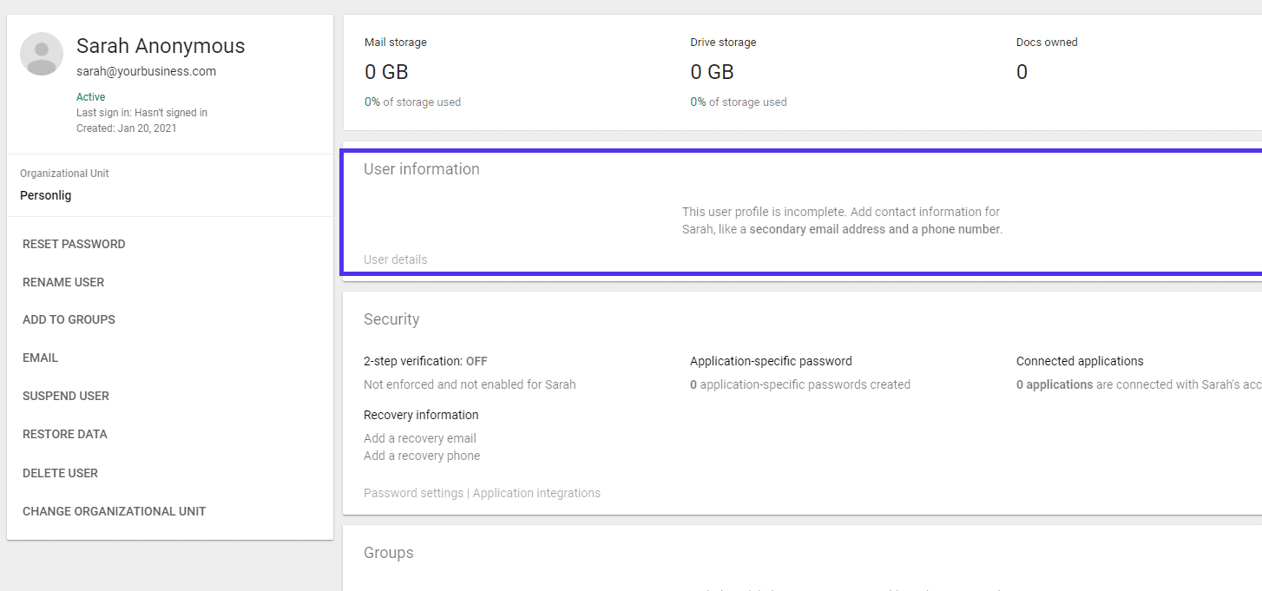
Task: Select RESET PASSWORD action
Action: (73, 244)
